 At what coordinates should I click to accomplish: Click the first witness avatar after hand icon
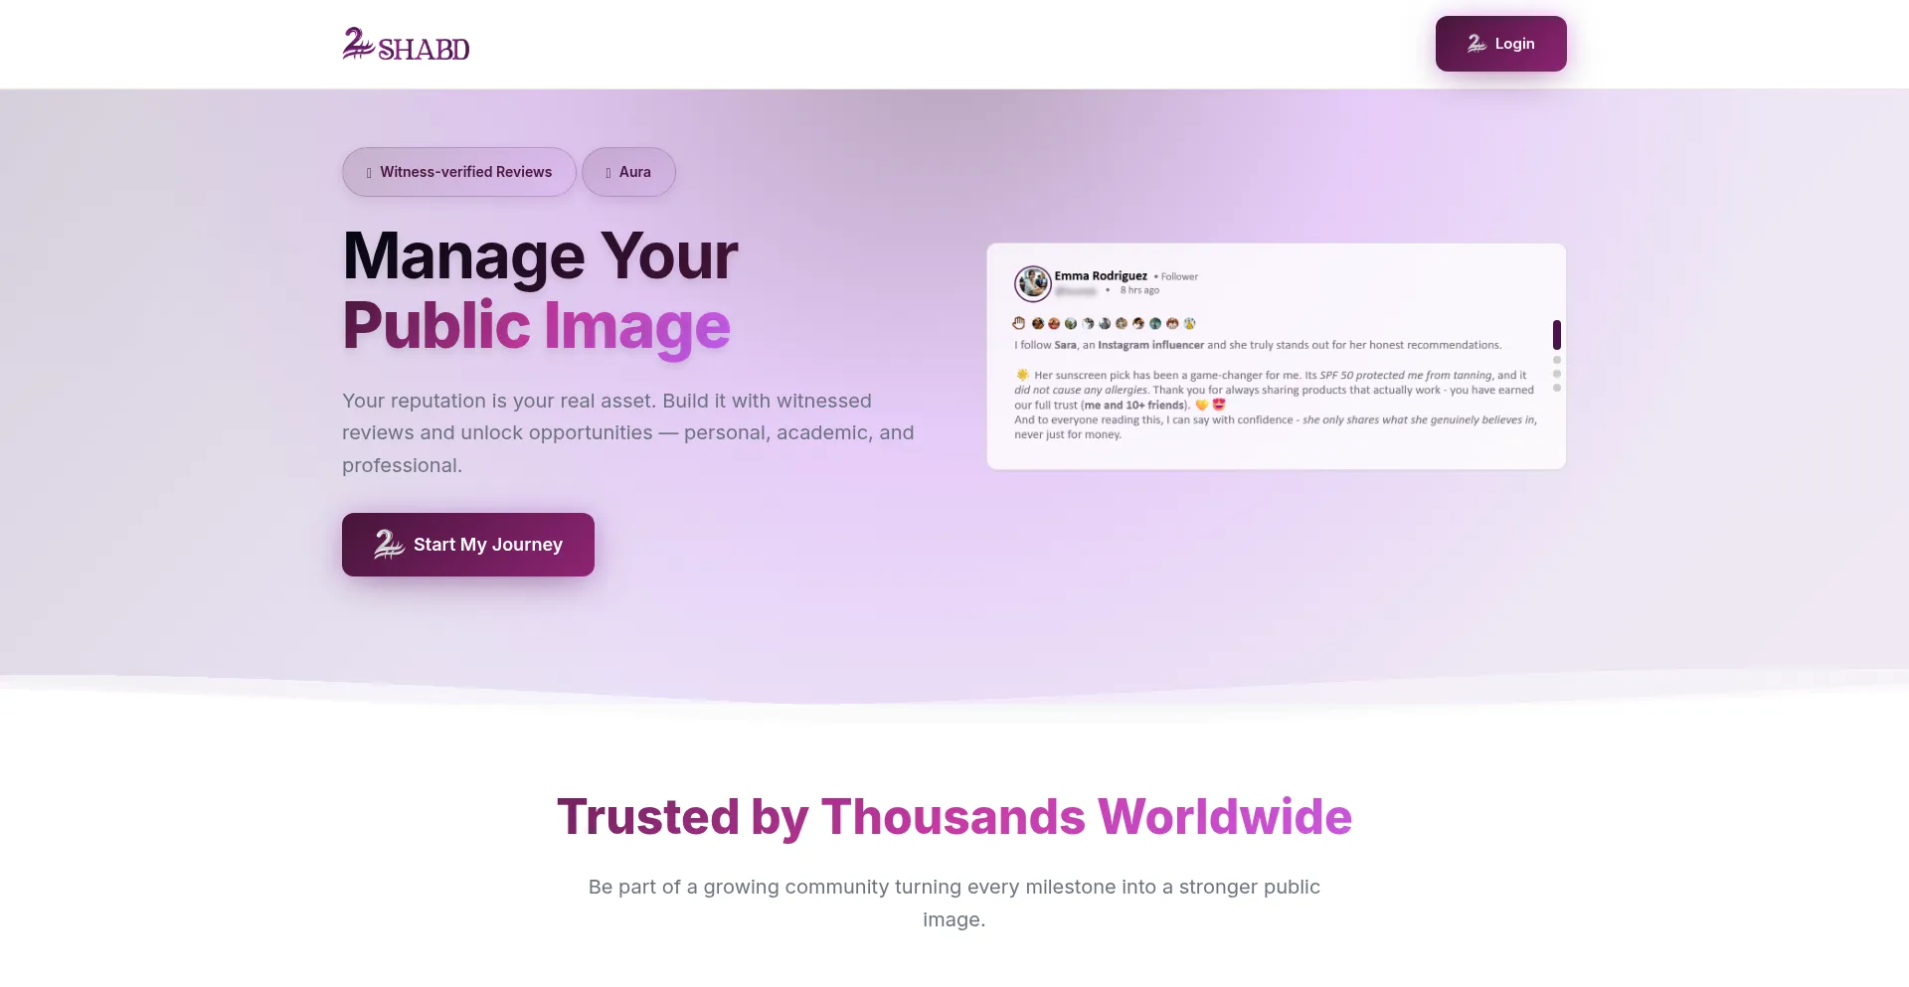point(1037,323)
